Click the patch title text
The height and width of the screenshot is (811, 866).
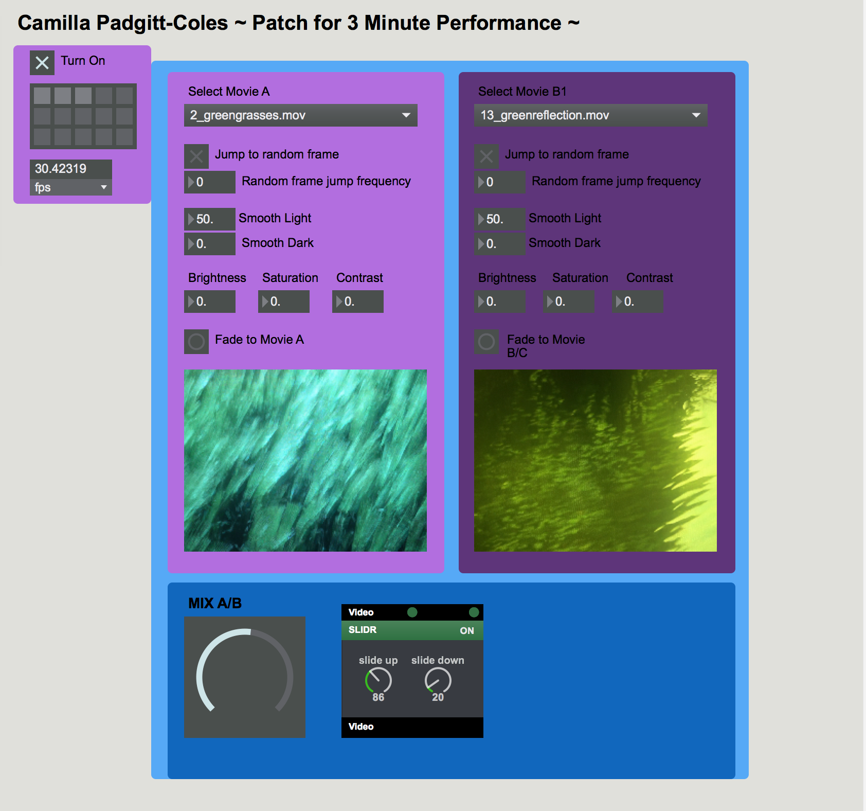pyautogui.click(x=299, y=23)
